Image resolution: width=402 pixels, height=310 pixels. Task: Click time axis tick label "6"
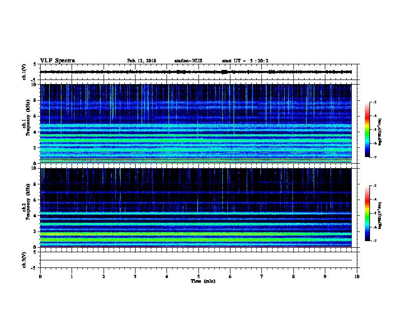(x=230, y=277)
